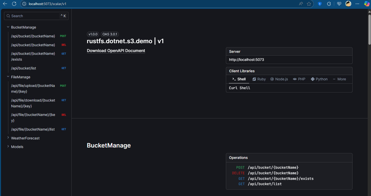Go back using the browser back arrow

[5, 4]
